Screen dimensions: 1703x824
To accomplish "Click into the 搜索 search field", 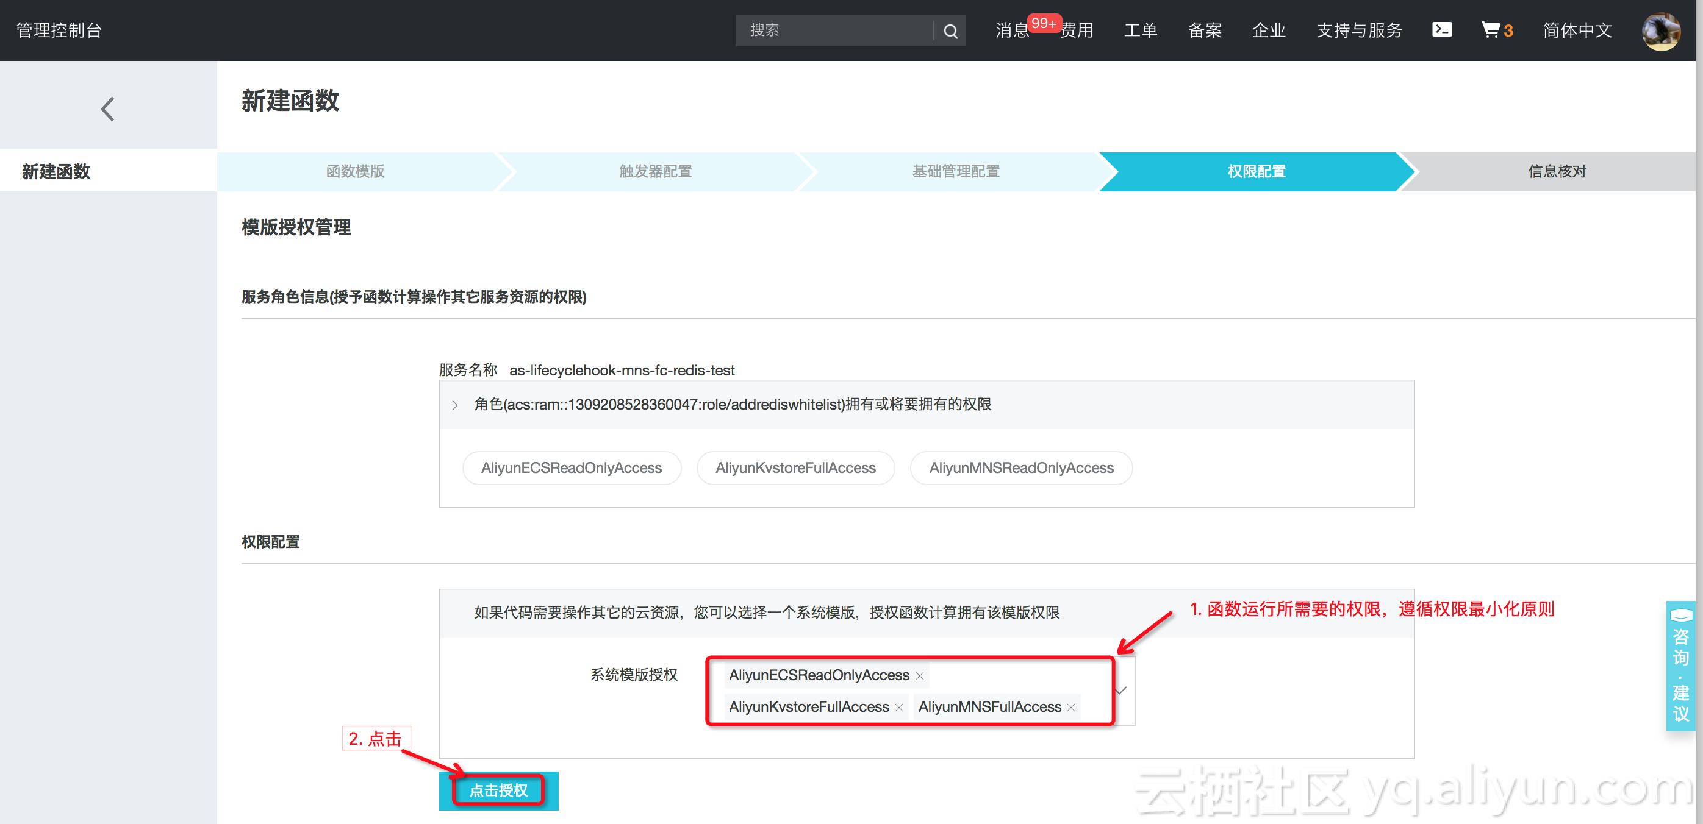I will [835, 31].
